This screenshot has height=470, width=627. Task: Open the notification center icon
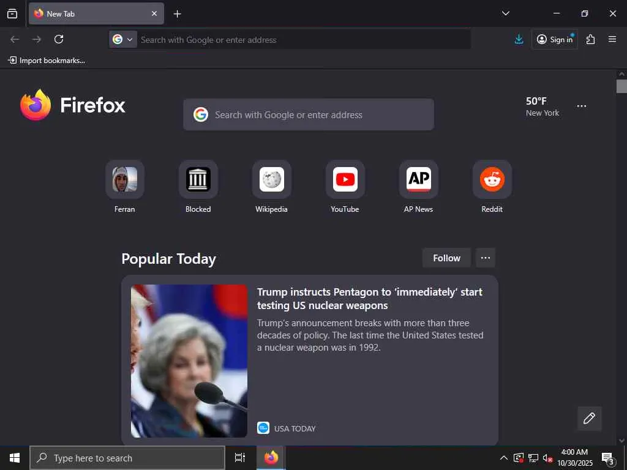608,458
